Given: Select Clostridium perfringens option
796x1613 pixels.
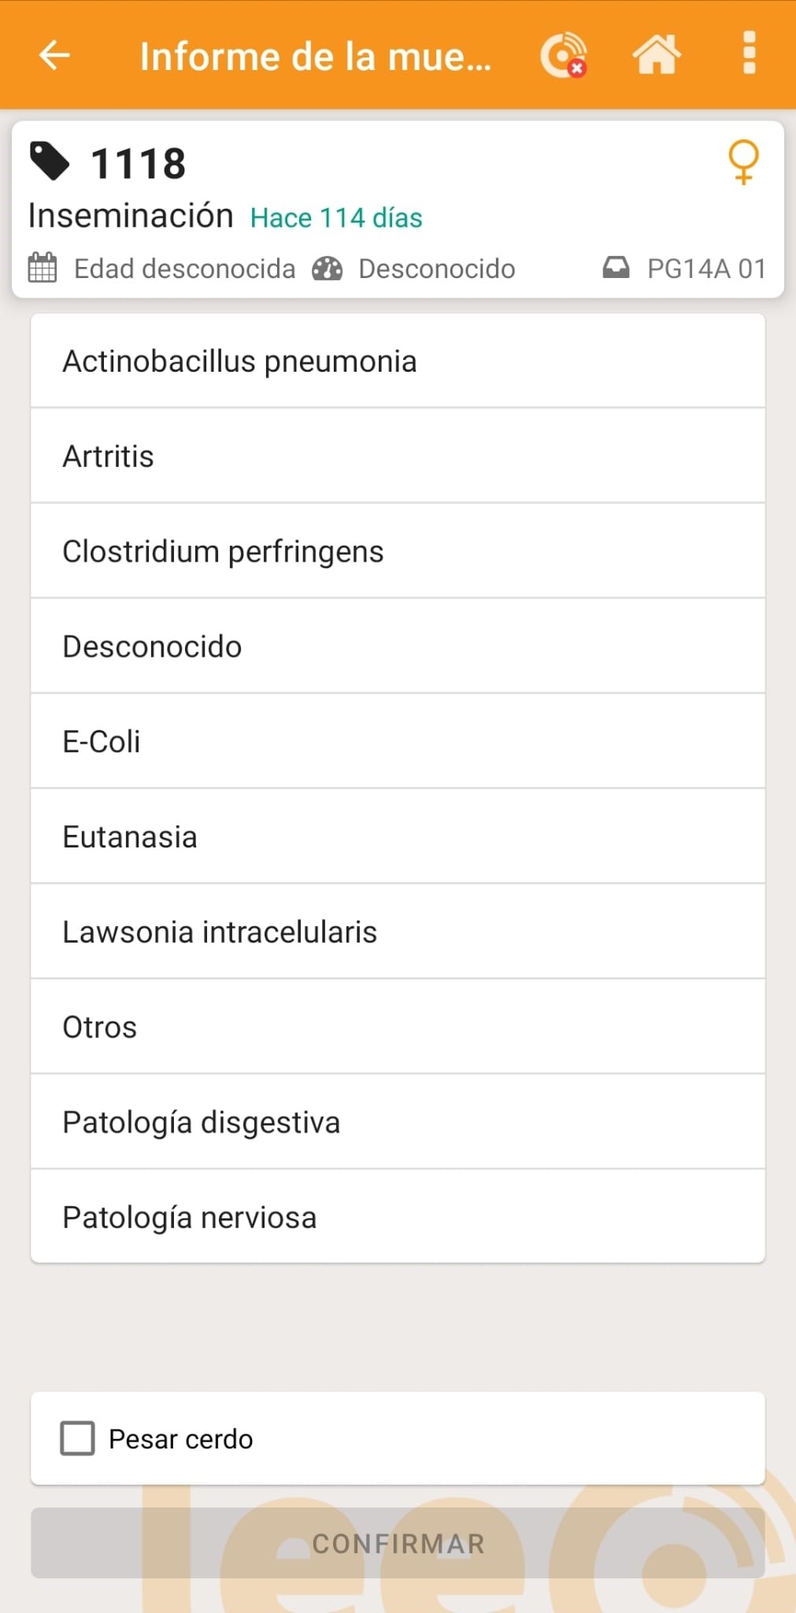Looking at the screenshot, I should tap(398, 551).
